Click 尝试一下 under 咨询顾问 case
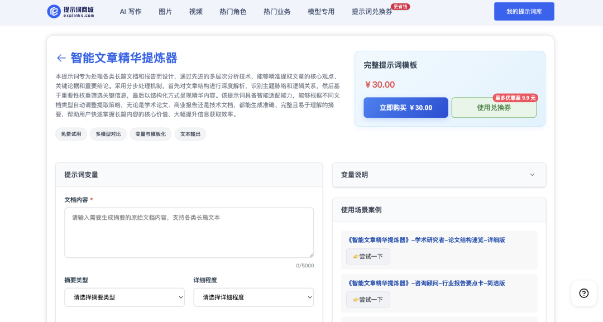The width and height of the screenshot is (603, 322). [x=368, y=299]
